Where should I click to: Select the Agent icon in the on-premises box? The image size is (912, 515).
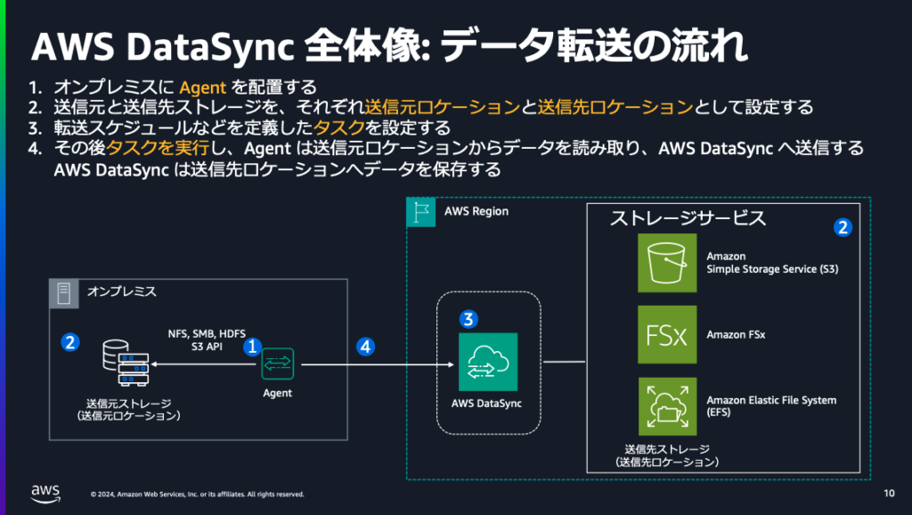coord(278,364)
